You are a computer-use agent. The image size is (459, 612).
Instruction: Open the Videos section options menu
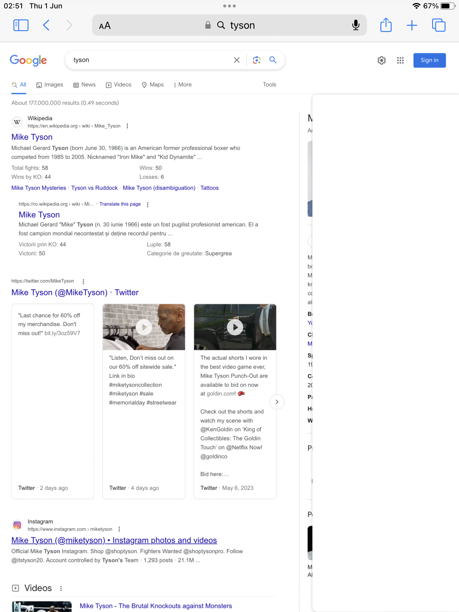coord(61,588)
